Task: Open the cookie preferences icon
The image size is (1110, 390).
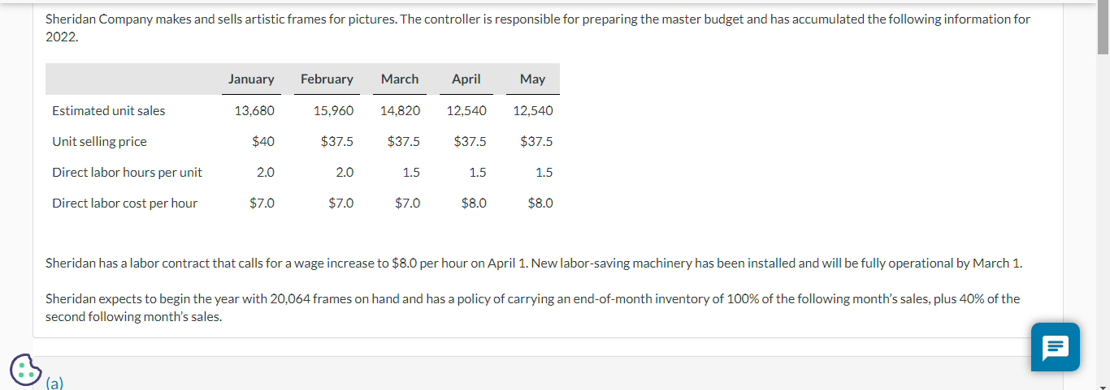Action: [24, 371]
